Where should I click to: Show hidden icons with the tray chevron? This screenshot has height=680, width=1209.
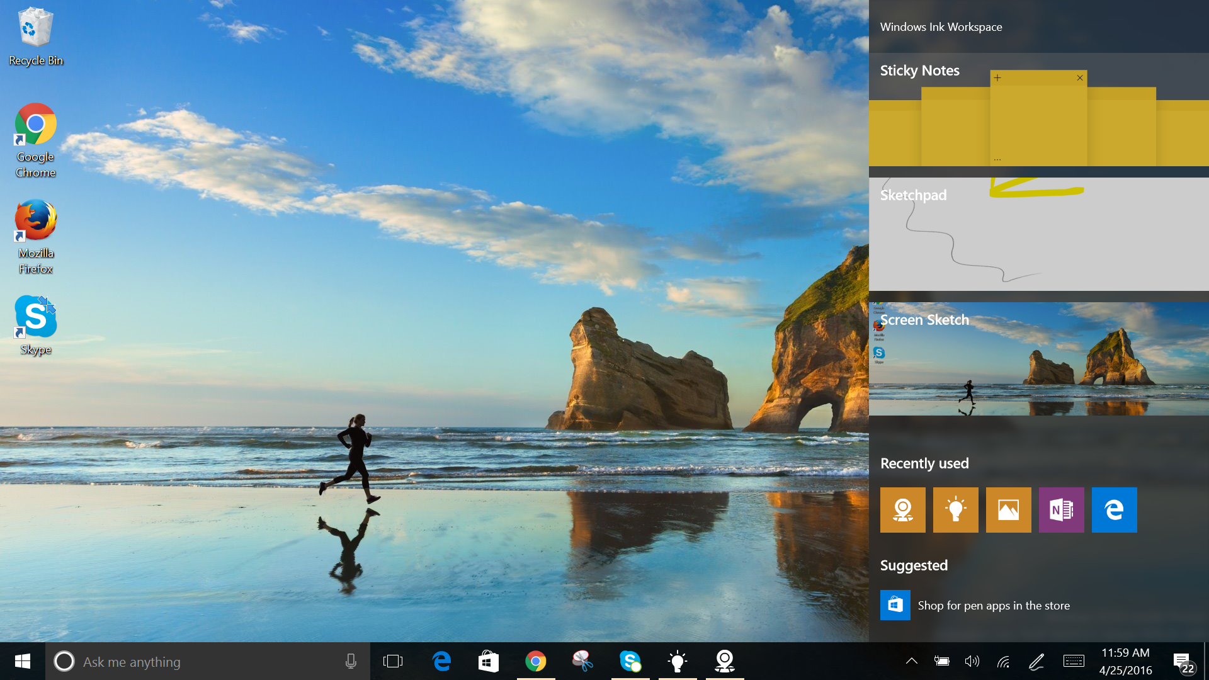pos(911,661)
